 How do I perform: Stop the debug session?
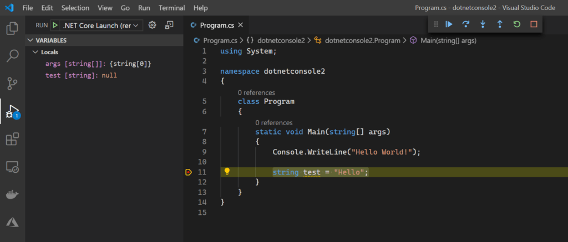point(534,24)
